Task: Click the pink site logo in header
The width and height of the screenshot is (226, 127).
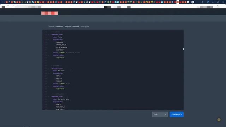Action: click(49, 13)
